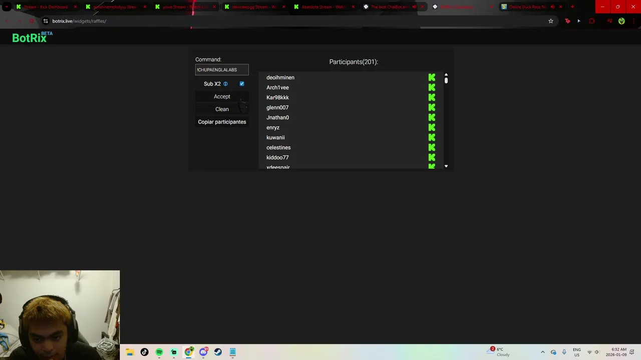Switch to Online Duck Race tab
Screen dimensions: 641x360
[x=532, y=7]
